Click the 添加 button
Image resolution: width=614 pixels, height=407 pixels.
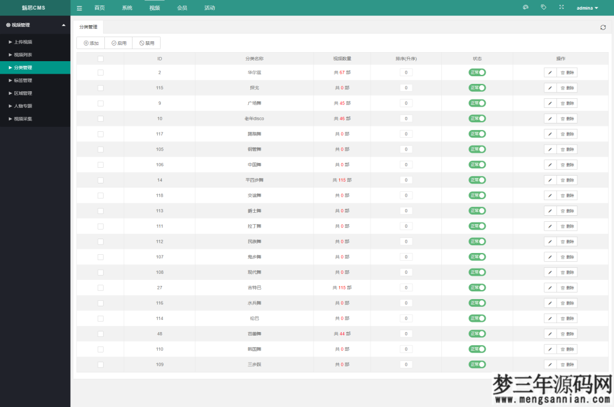point(91,43)
